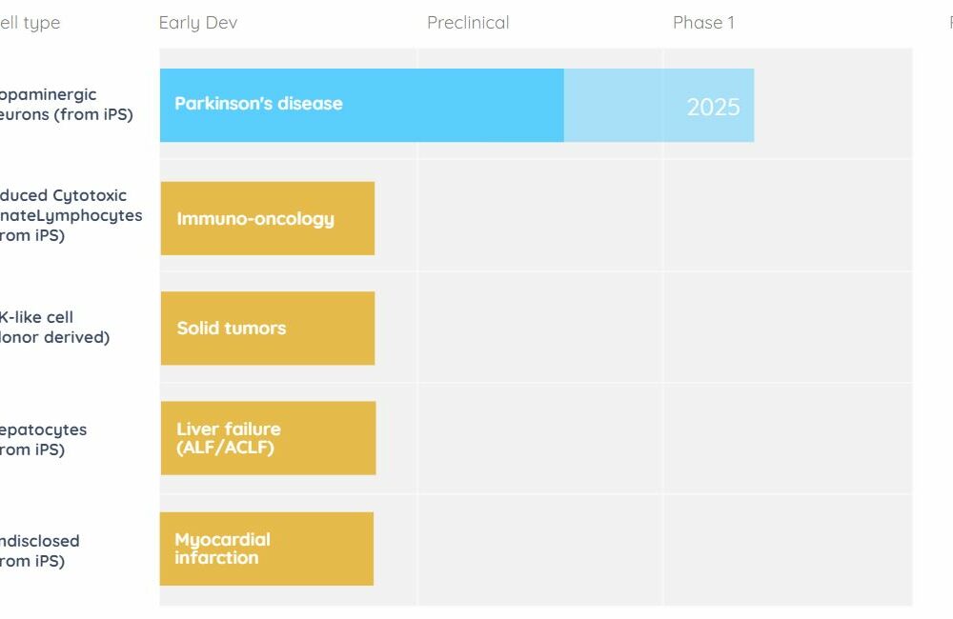The image size is (953, 619).
Task: Select the Dopaminergic neurons (from iPS) label
Action: click(x=67, y=105)
